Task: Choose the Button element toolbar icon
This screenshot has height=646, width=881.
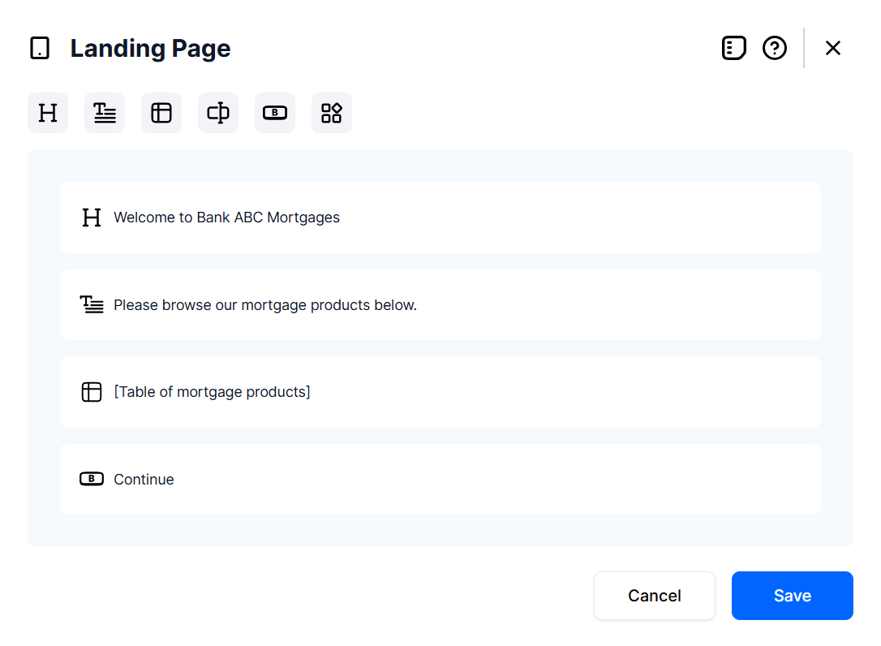Action: (x=275, y=113)
